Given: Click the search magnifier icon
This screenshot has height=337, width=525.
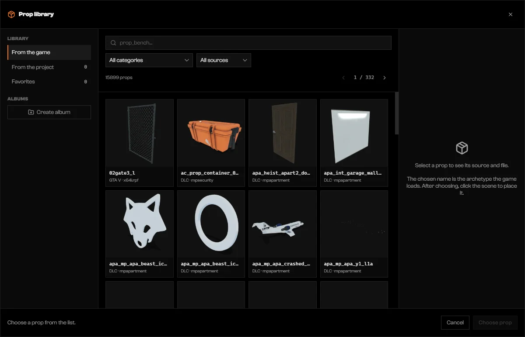Looking at the screenshot, I should (x=113, y=43).
